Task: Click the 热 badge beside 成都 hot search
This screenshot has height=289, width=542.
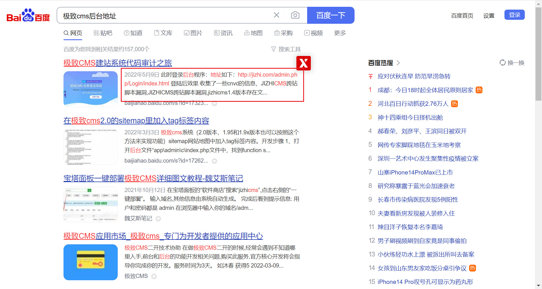Action: pos(479,90)
